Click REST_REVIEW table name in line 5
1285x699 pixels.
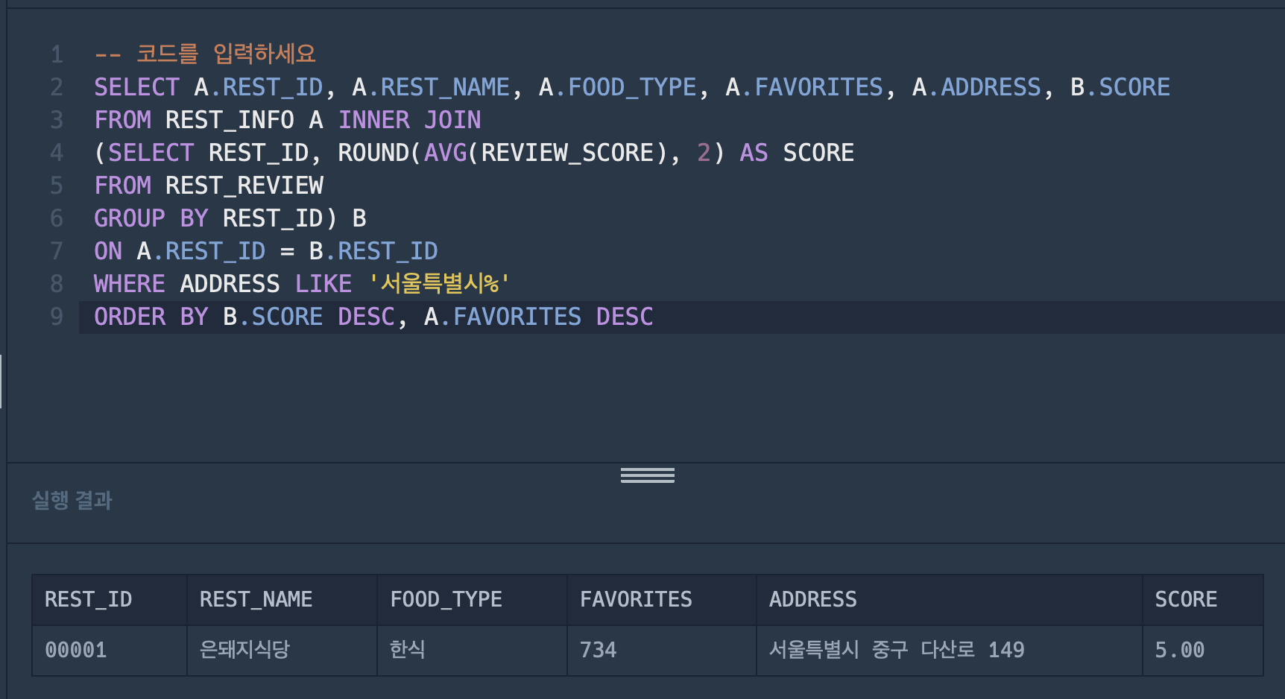point(244,186)
